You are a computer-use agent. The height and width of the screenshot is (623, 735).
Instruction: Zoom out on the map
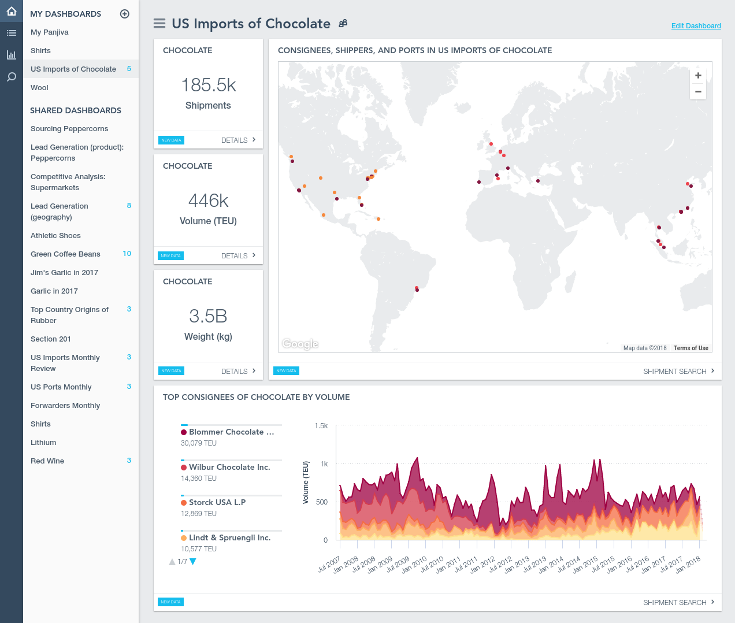click(x=698, y=91)
